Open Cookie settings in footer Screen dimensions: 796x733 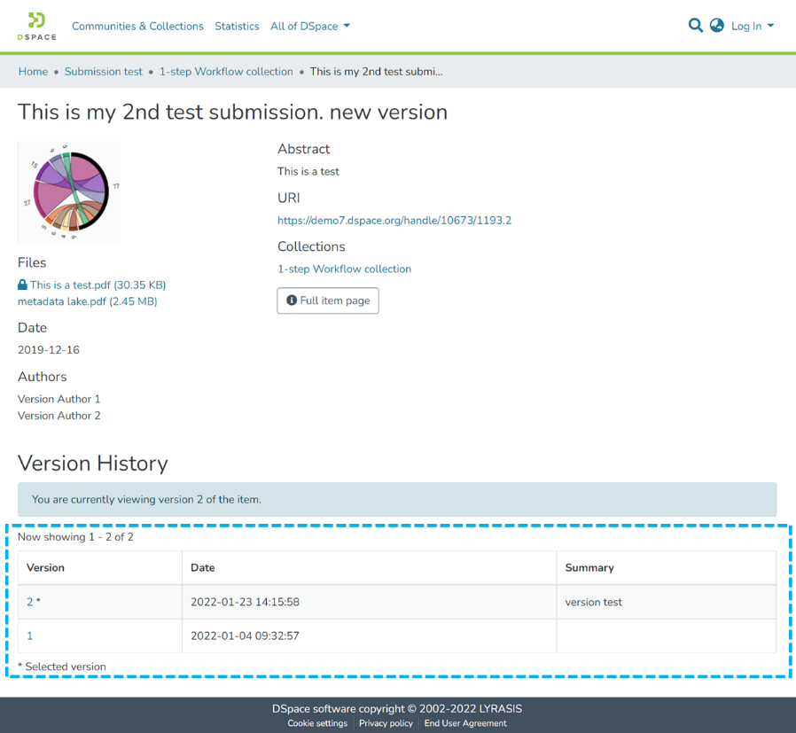tap(317, 723)
